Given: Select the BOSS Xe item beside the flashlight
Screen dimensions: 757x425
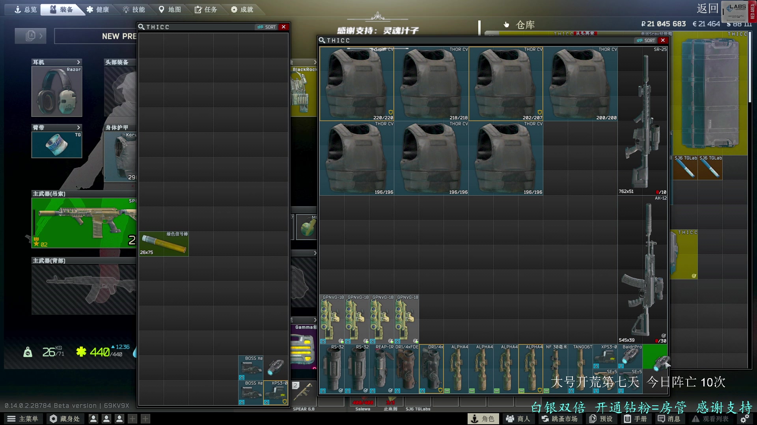Looking at the screenshot, I should pyautogui.click(x=251, y=368).
